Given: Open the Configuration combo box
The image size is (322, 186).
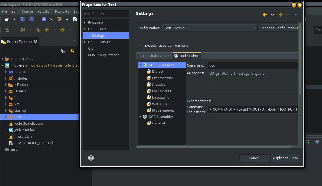Looking at the screenshot, I should (210, 28).
